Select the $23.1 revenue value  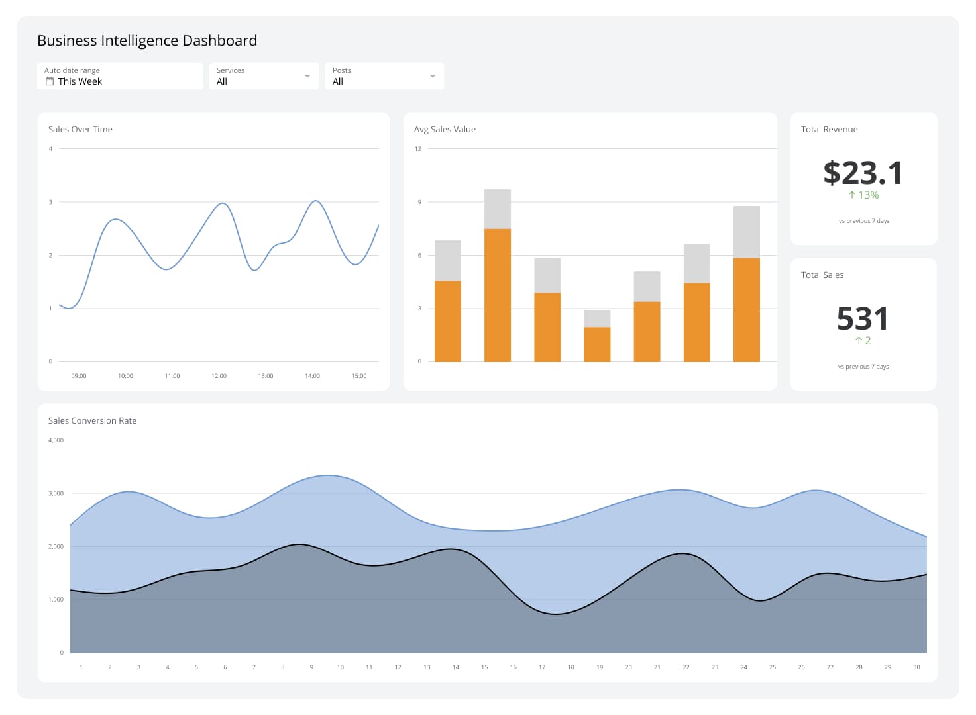pyautogui.click(x=863, y=172)
